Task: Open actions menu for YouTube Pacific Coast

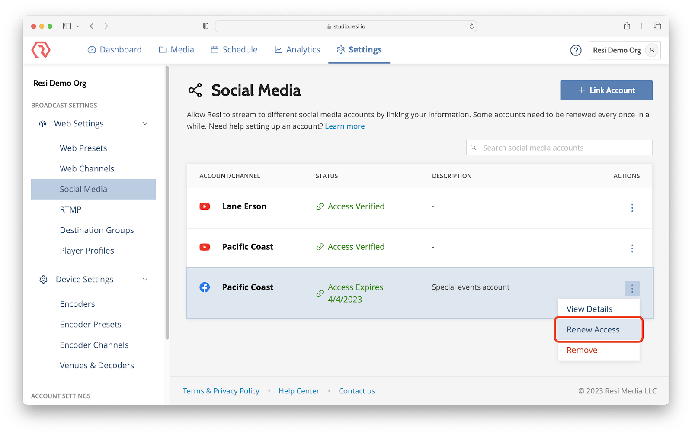Action: click(632, 248)
